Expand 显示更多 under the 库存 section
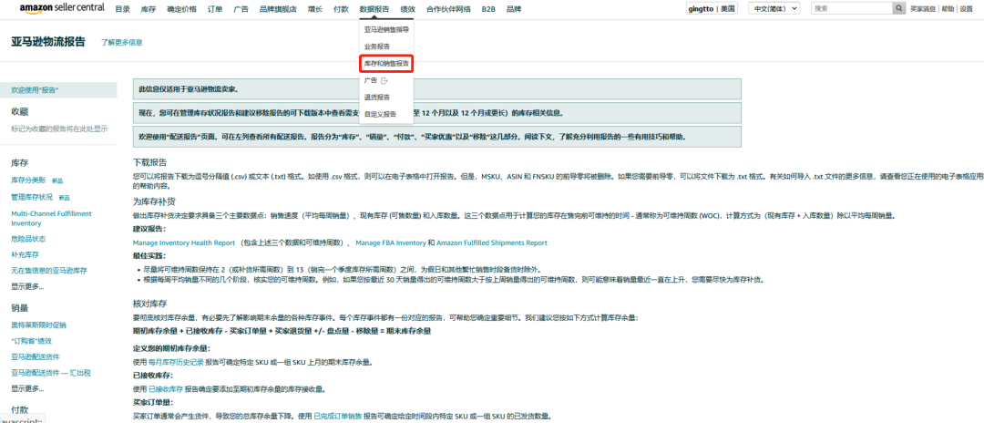 27,287
